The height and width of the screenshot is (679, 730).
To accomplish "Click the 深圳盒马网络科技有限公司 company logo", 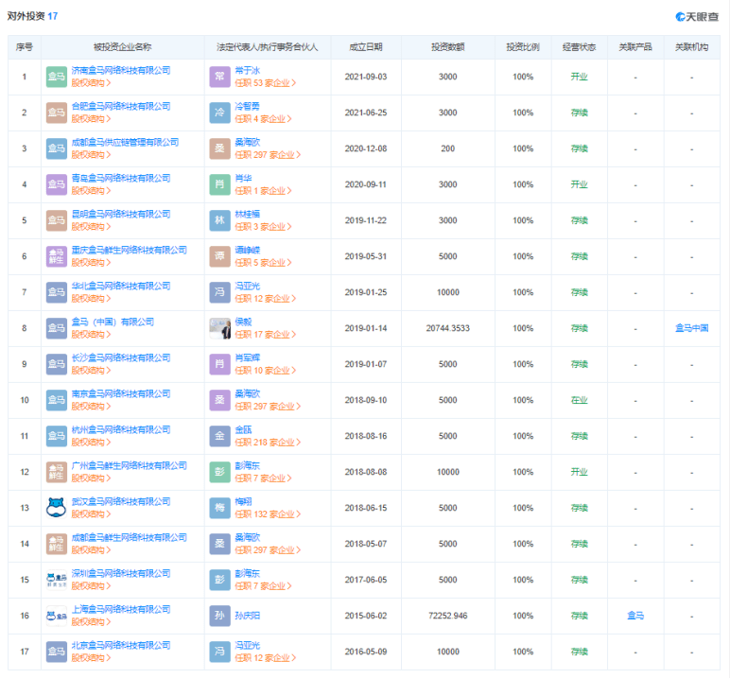I will [x=57, y=580].
